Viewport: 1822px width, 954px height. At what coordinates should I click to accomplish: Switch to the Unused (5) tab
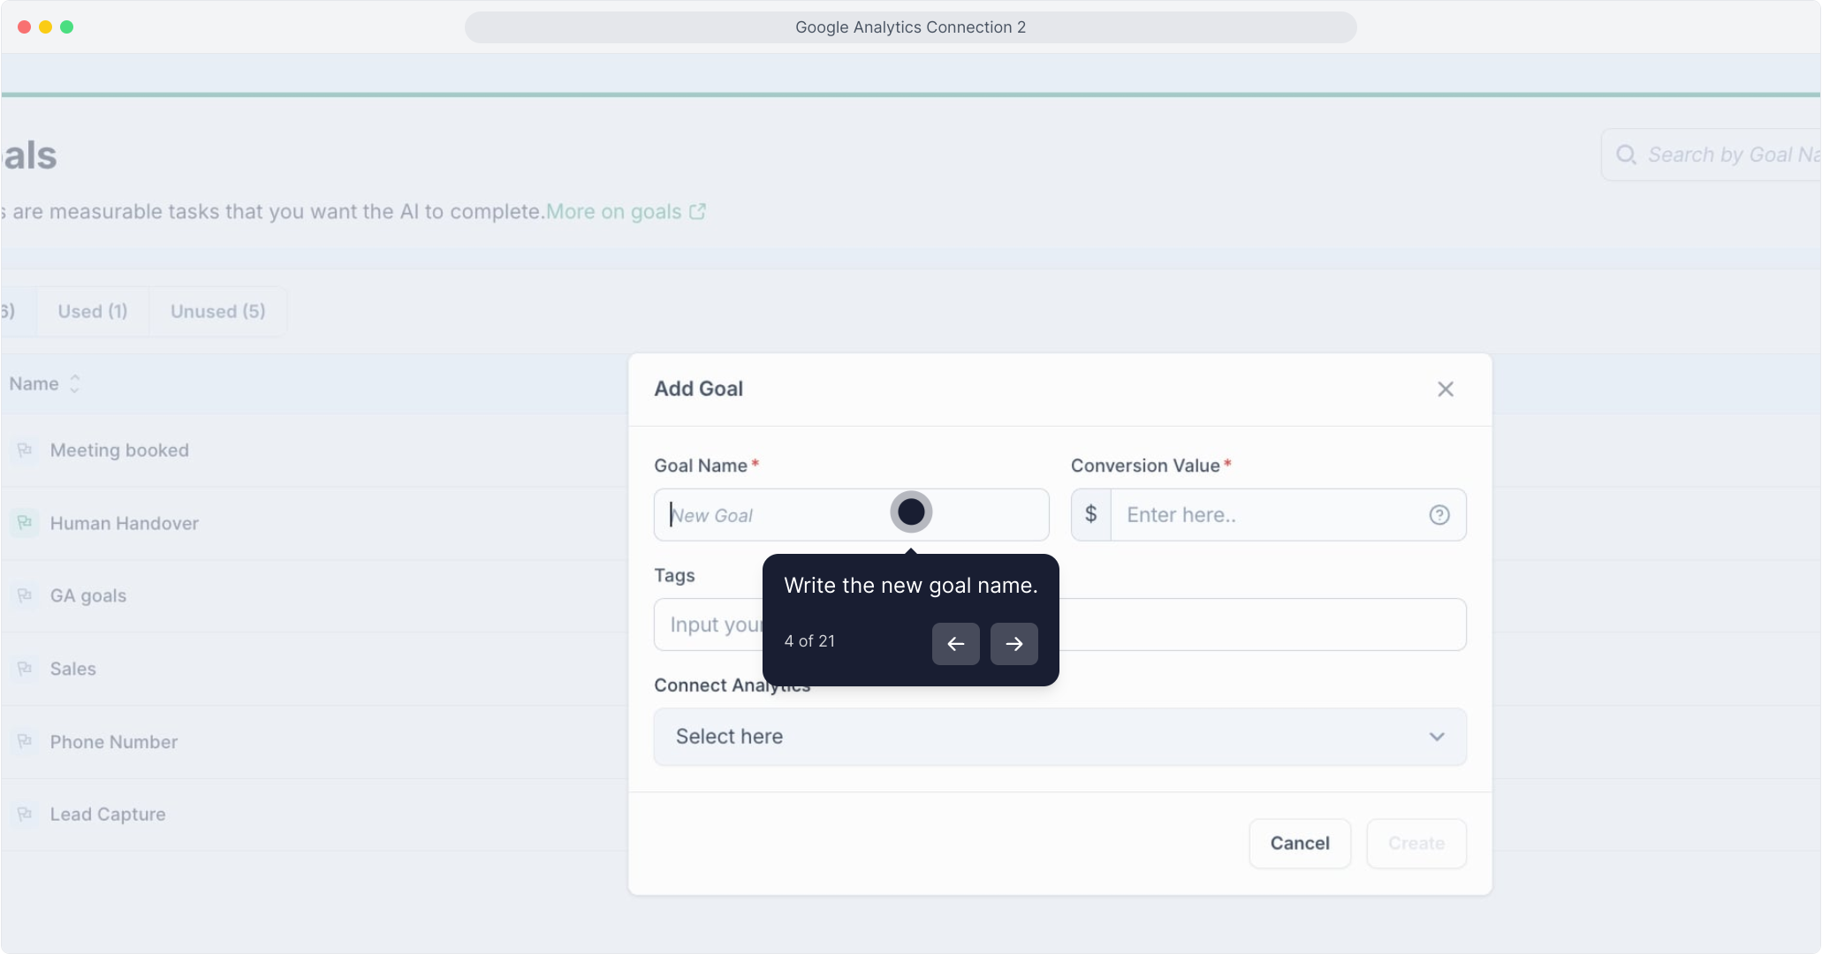pos(217,312)
